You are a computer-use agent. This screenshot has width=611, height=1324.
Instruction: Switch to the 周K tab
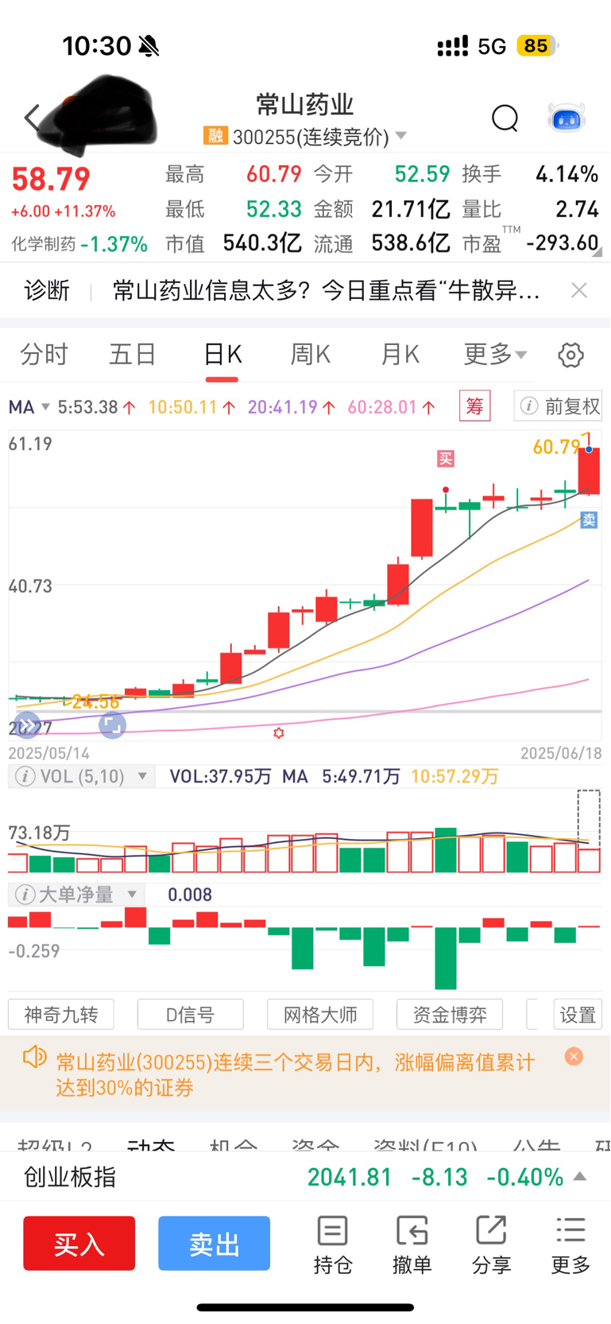click(x=311, y=354)
